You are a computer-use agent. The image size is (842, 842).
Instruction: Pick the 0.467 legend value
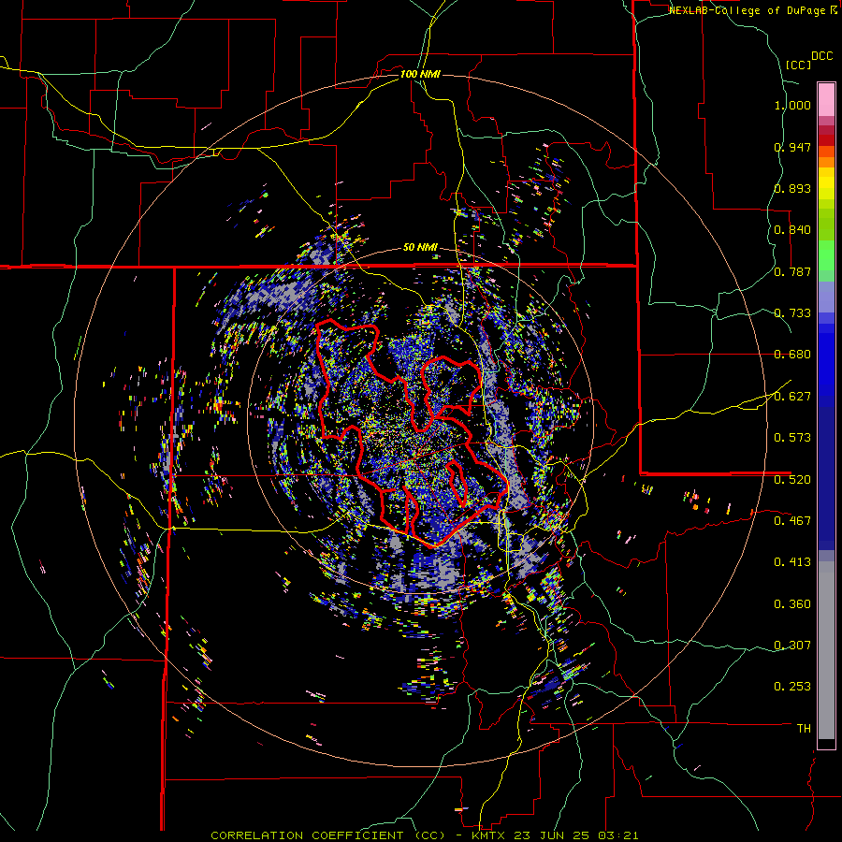(792, 520)
